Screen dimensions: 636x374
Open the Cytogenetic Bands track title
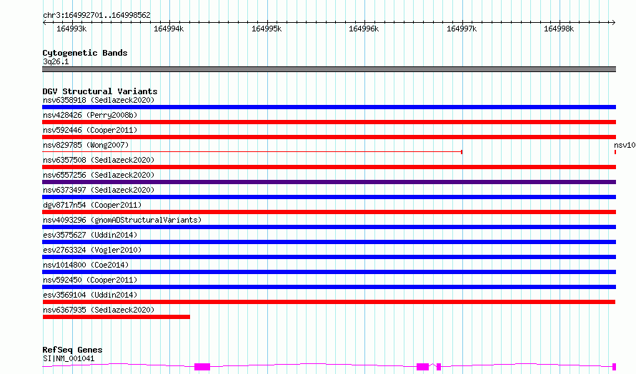pyautogui.click(x=85, y=53)
